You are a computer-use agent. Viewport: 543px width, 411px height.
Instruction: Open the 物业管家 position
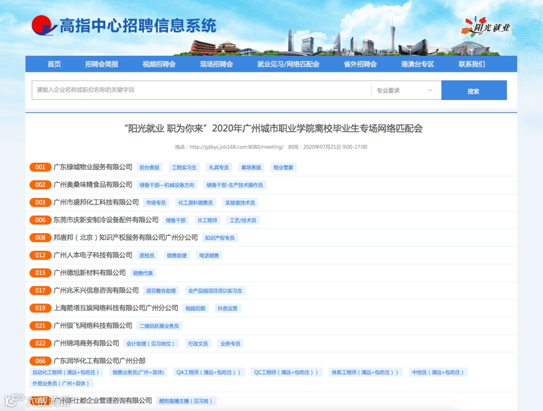283,167
